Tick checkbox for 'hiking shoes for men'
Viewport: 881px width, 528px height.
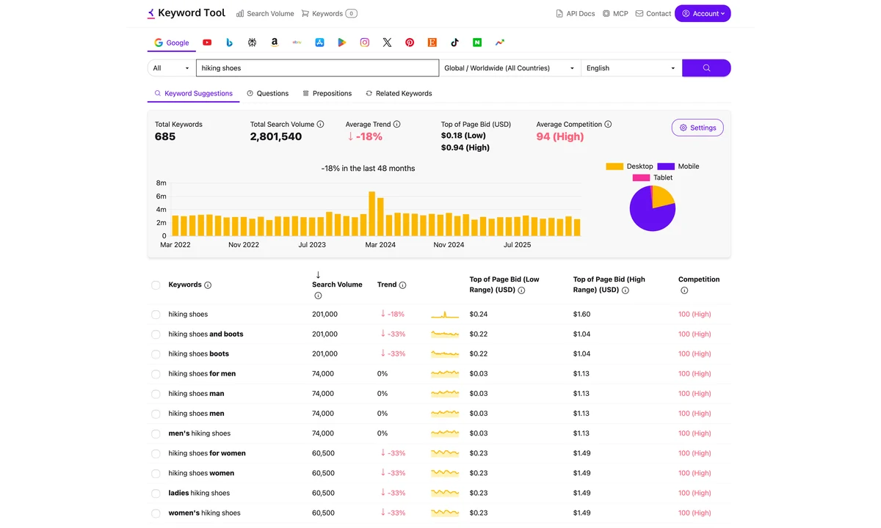[x=156, y=374]
